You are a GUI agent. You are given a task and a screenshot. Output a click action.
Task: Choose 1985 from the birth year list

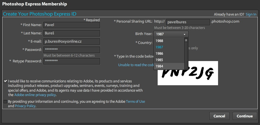point(169,60)
